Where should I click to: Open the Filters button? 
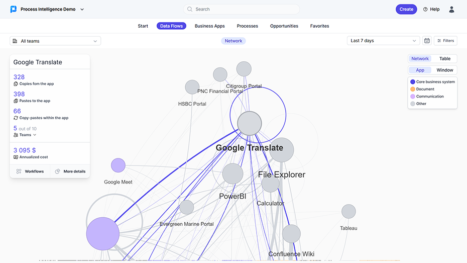pos(445,41)
